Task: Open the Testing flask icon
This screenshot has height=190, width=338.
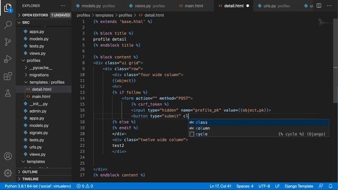Action: (x=8, y=93)
